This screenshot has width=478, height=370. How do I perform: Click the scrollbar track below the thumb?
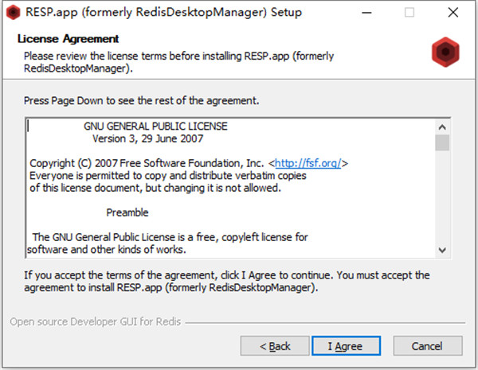coord(442,199)
